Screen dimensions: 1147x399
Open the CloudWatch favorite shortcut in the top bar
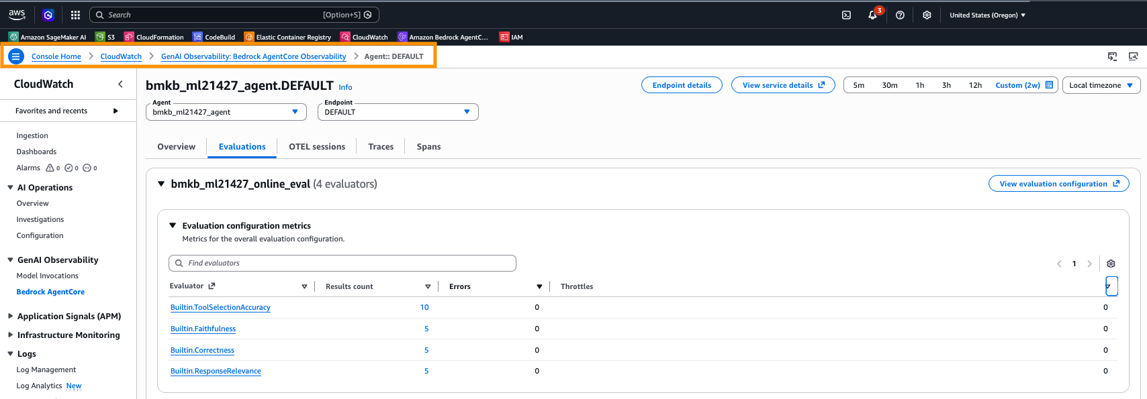pyautogui.click(x=364, y=37)
